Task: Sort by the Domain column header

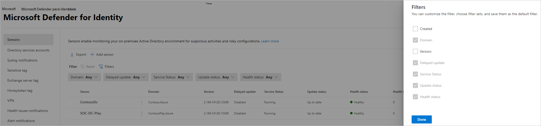Action: pos(154,92)
